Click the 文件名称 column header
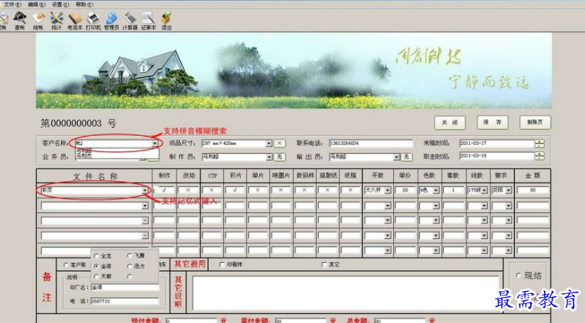 [x=94, y=176]
